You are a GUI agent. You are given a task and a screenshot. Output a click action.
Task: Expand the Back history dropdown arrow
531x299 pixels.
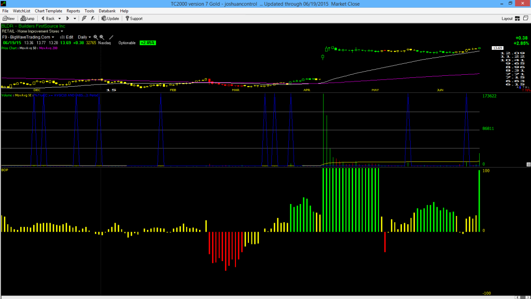(60, 19)
